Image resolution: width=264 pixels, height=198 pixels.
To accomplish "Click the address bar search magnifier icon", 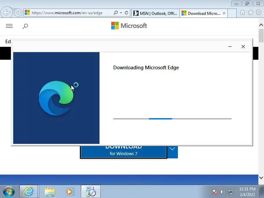I will pyautogui.click(x=116, y=13).
